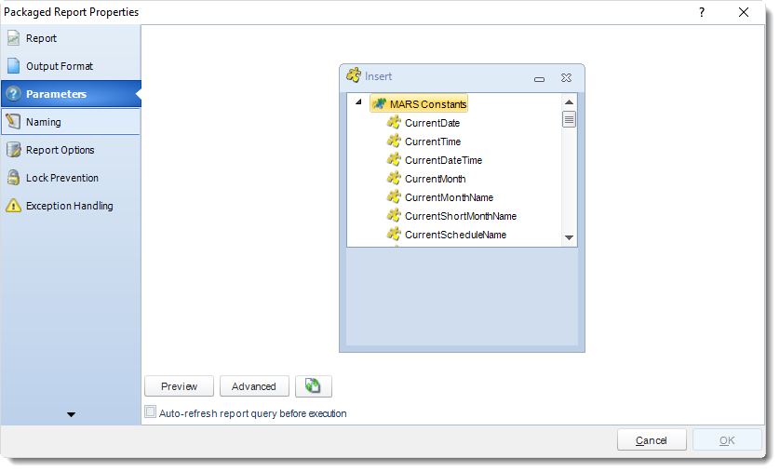Select CurrentDate constant
Image resolution: width=780 pixels, height=472 pixels.
click(432, 123)
